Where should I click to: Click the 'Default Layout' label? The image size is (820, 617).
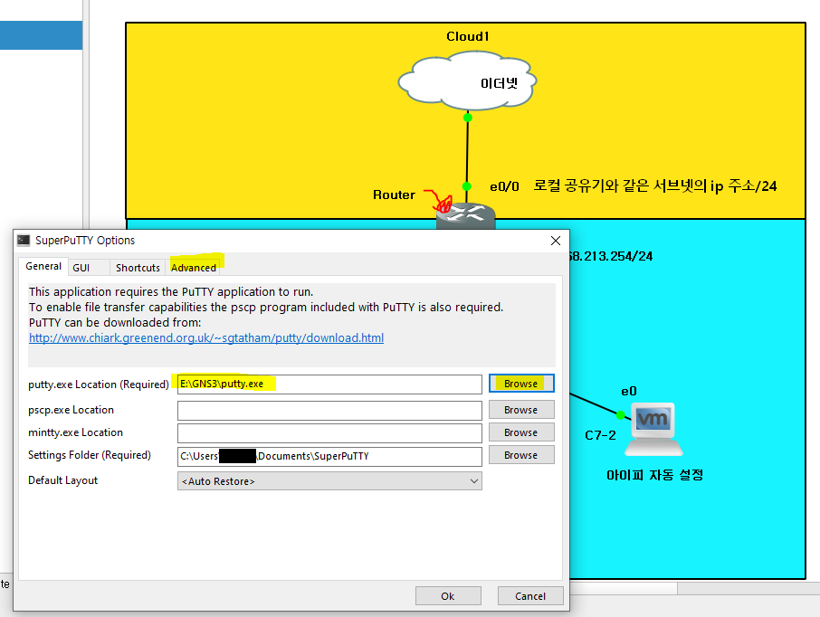62,480
